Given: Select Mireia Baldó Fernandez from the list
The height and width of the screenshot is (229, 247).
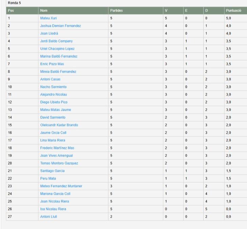Looking at the screenshot, I should pos(58,72).
